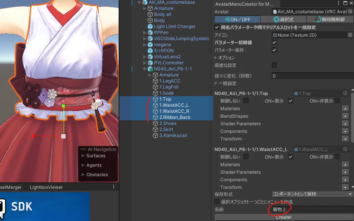Image resolution: width=354 pixels, height=221 pixels.
Task: Click the plus icon beside 1.Top Materials
Action: click(345, 109)
